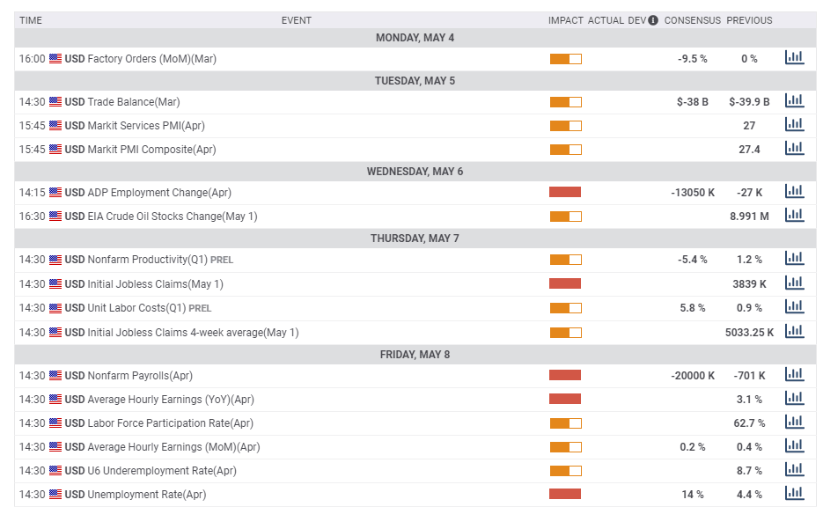The image size is (823, 507).
Task: Click chart icon for ADP Employment Change
Action: click(794, 191)
